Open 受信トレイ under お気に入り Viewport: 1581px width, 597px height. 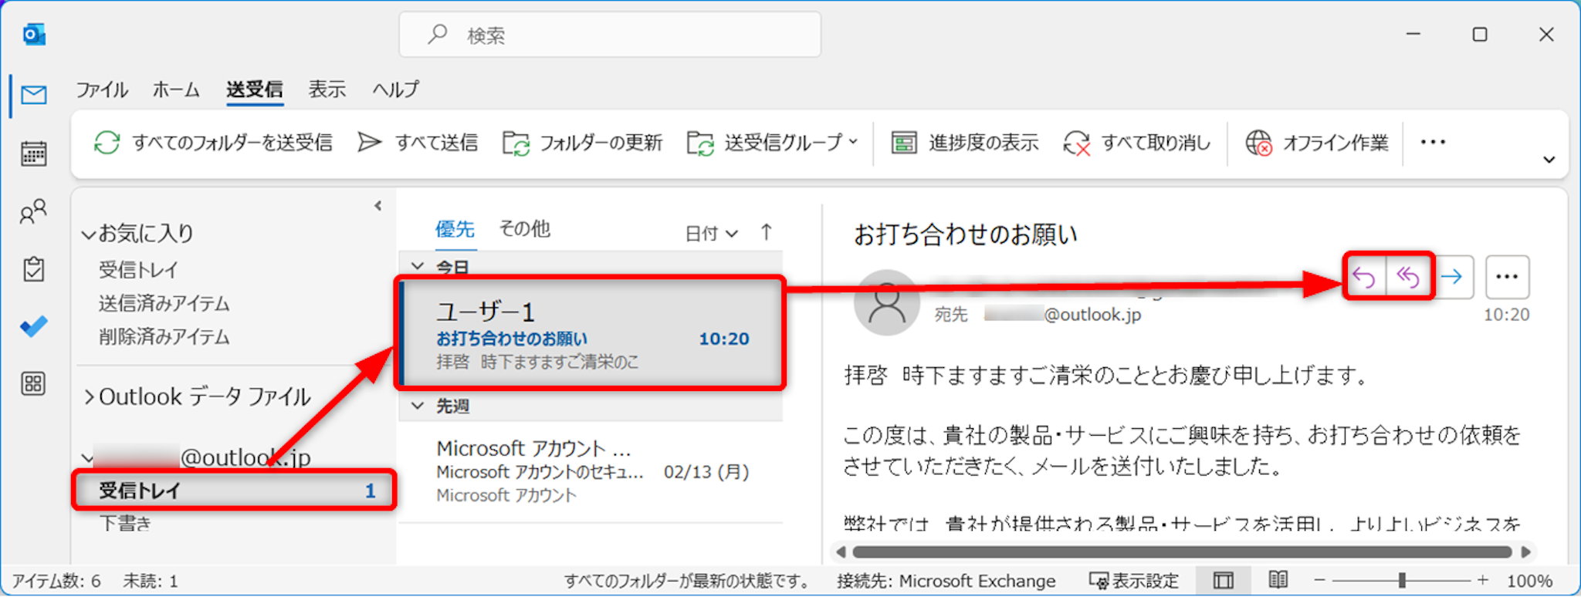coord(138,270)
